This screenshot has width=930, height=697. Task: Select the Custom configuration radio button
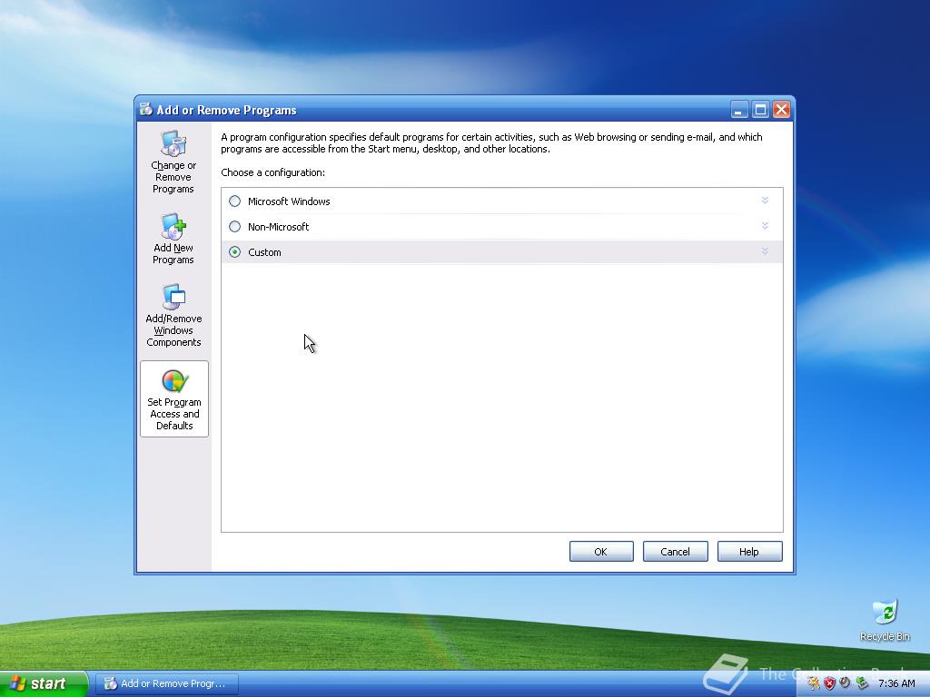[x=235, y=252]
